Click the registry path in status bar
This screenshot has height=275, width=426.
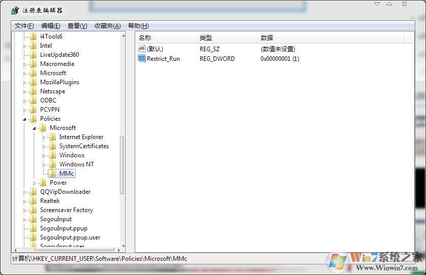(100, 259)
